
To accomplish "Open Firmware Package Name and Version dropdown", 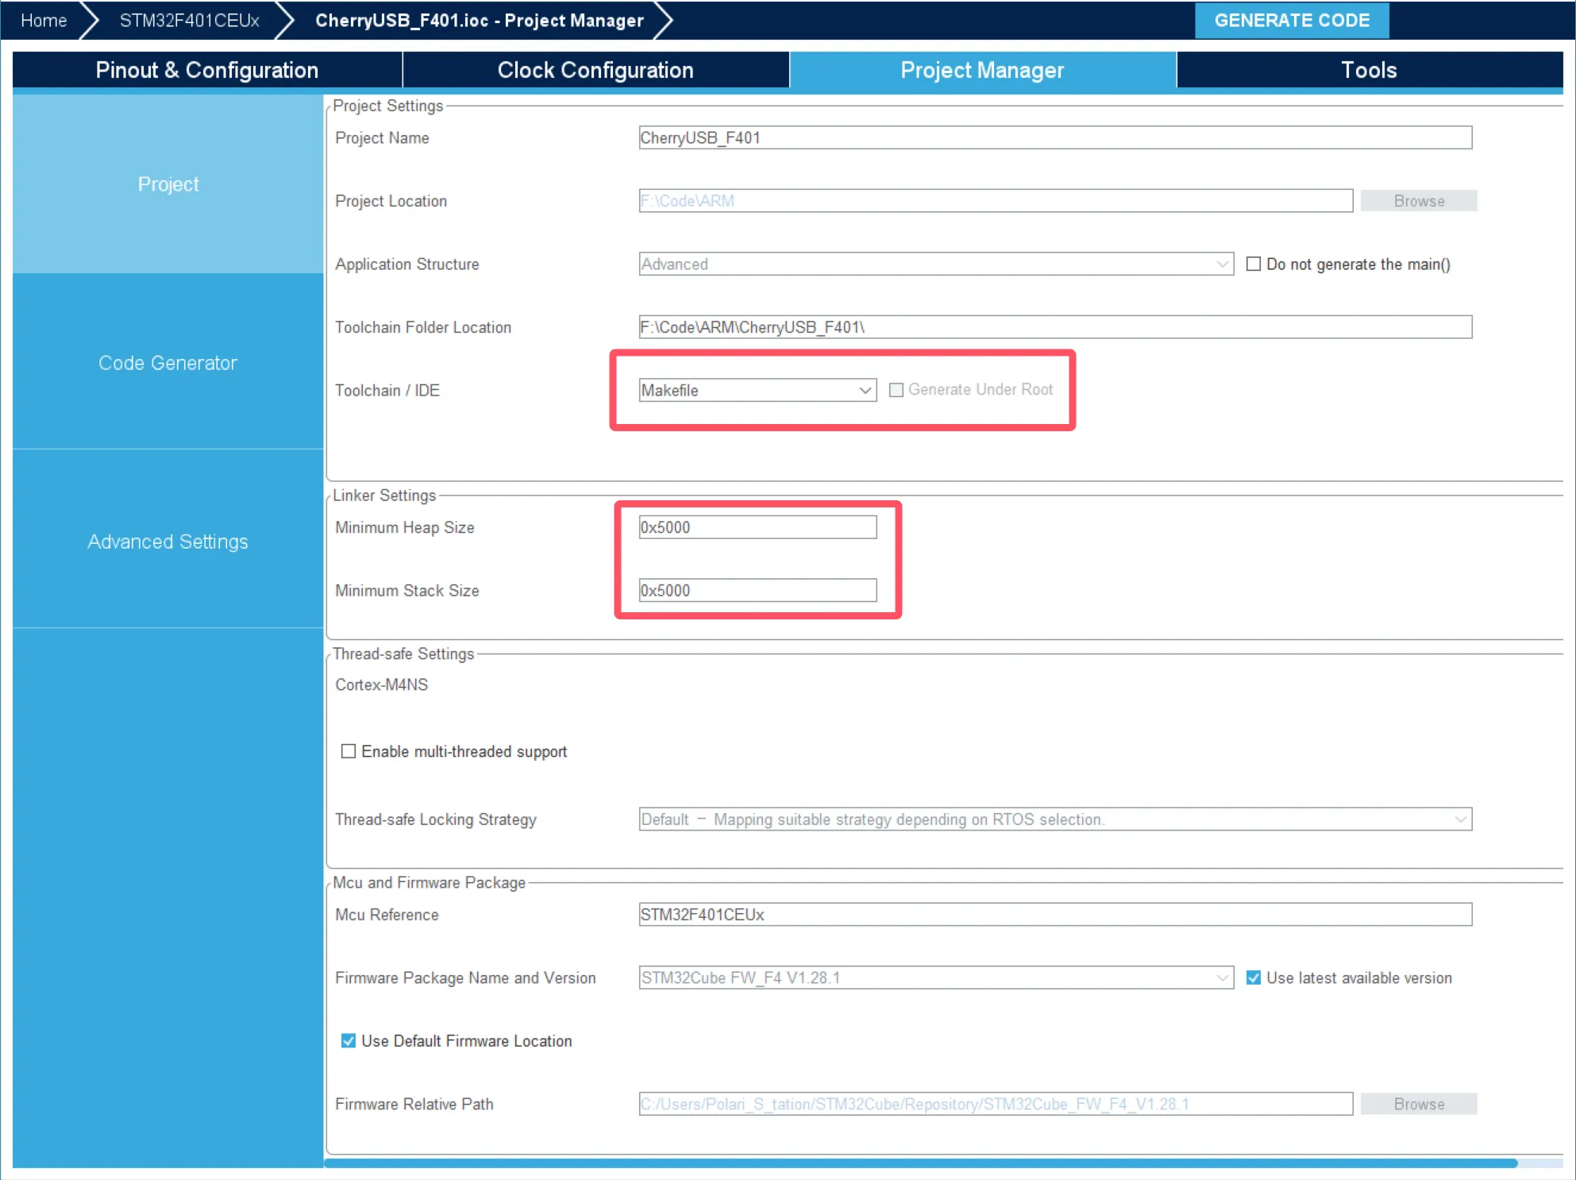I will tap(936, 978).
